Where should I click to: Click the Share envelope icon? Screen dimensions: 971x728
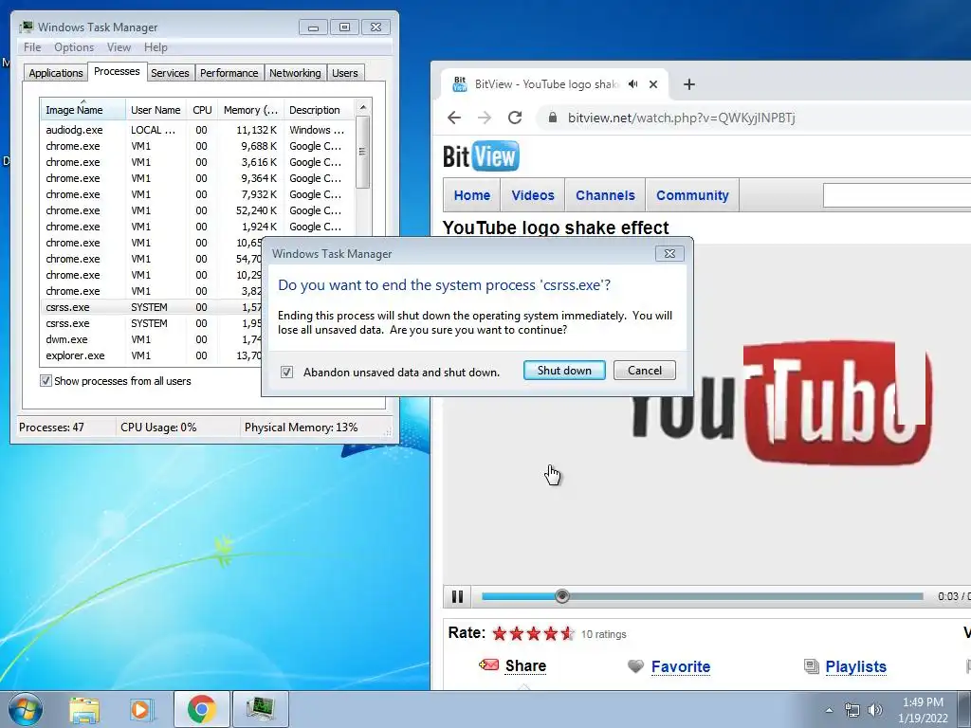488,664
